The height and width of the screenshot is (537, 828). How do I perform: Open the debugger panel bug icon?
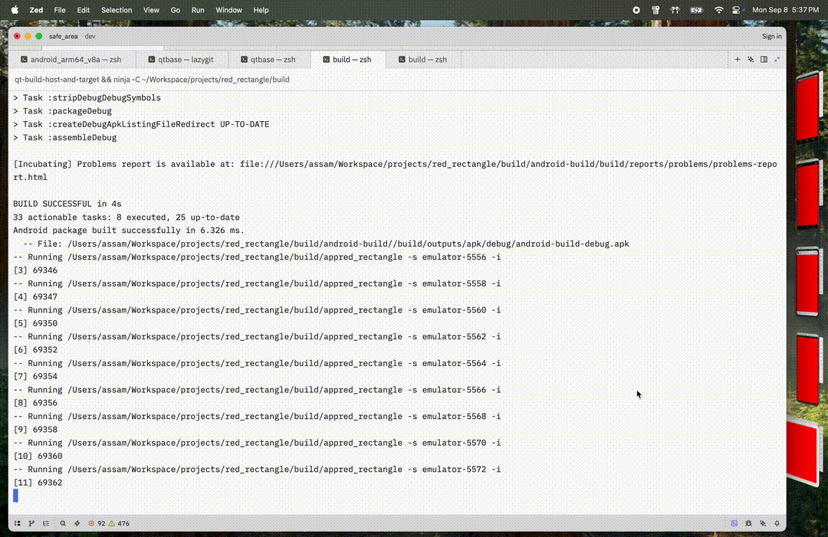(748, 523)
